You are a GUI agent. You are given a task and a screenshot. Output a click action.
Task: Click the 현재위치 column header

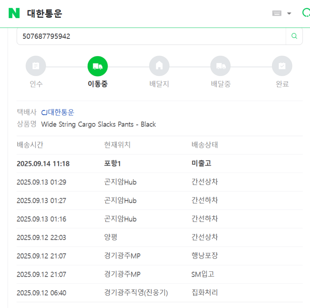(117, 145)
